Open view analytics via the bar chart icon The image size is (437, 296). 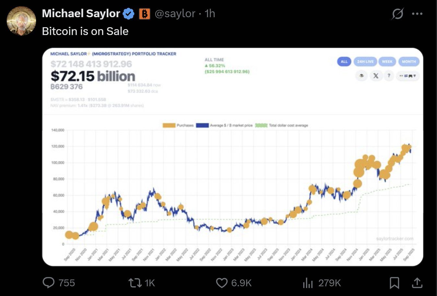pyautogui.click(x=307, y=282)
